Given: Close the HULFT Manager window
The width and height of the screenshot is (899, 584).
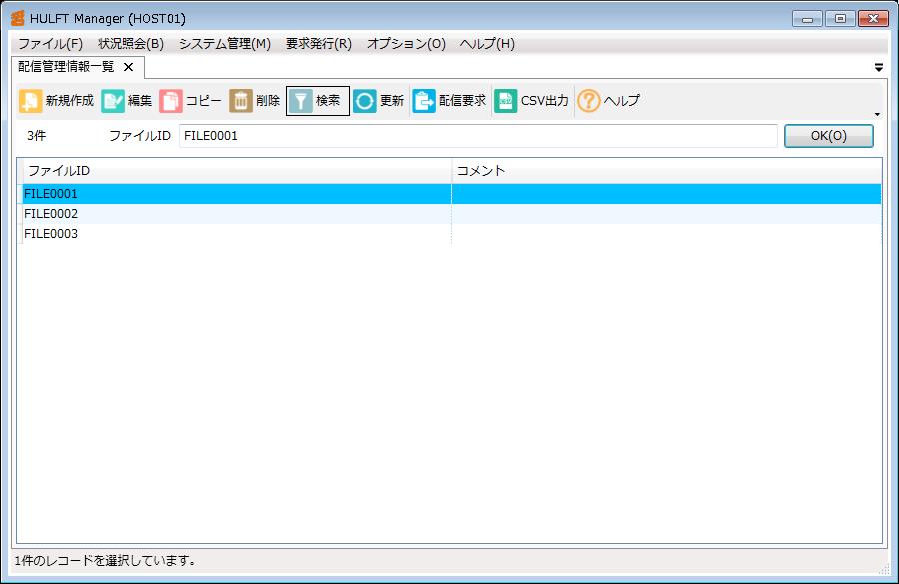Looking at the screenshot, I should tap(873, 19).
